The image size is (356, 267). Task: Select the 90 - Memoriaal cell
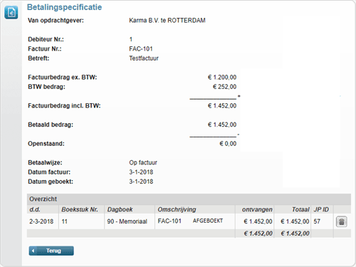click(127, 221)
